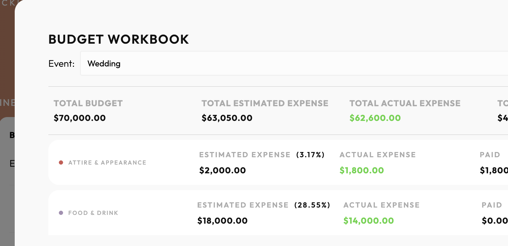Click Food & Drink estimated expense $18,000.00

222,221
